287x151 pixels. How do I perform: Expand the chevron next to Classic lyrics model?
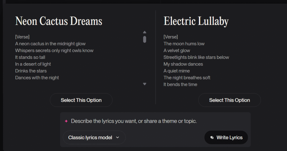[x=117, y=138]
